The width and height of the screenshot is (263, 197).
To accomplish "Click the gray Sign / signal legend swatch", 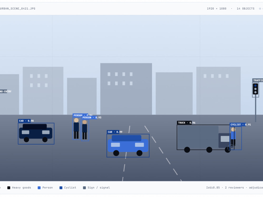I will click(84, 188).
